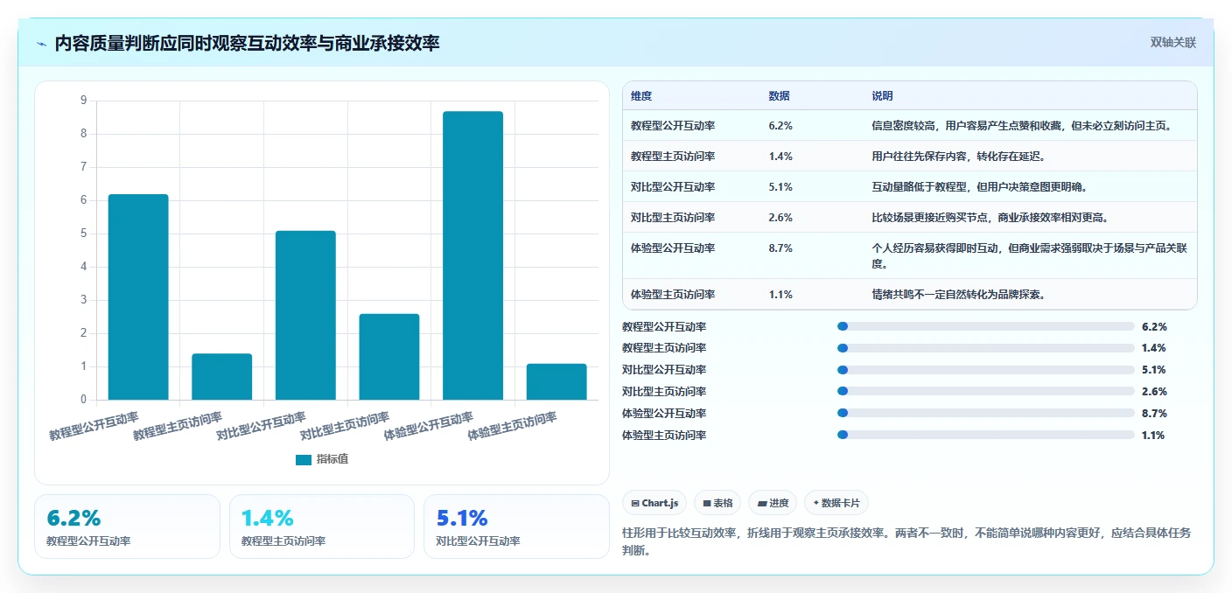The height and width of the screenshot is (593, 1232).
Task: Select the 体验型公开互动率 table row label
Action: pyautogui.click(x=673, y=248)
